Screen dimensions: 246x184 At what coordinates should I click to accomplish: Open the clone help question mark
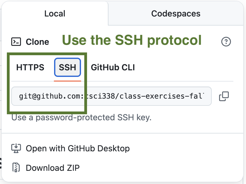click(x=226, y=42)
